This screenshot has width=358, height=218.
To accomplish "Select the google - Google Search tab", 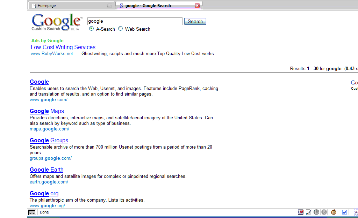I will pos(154,5).
